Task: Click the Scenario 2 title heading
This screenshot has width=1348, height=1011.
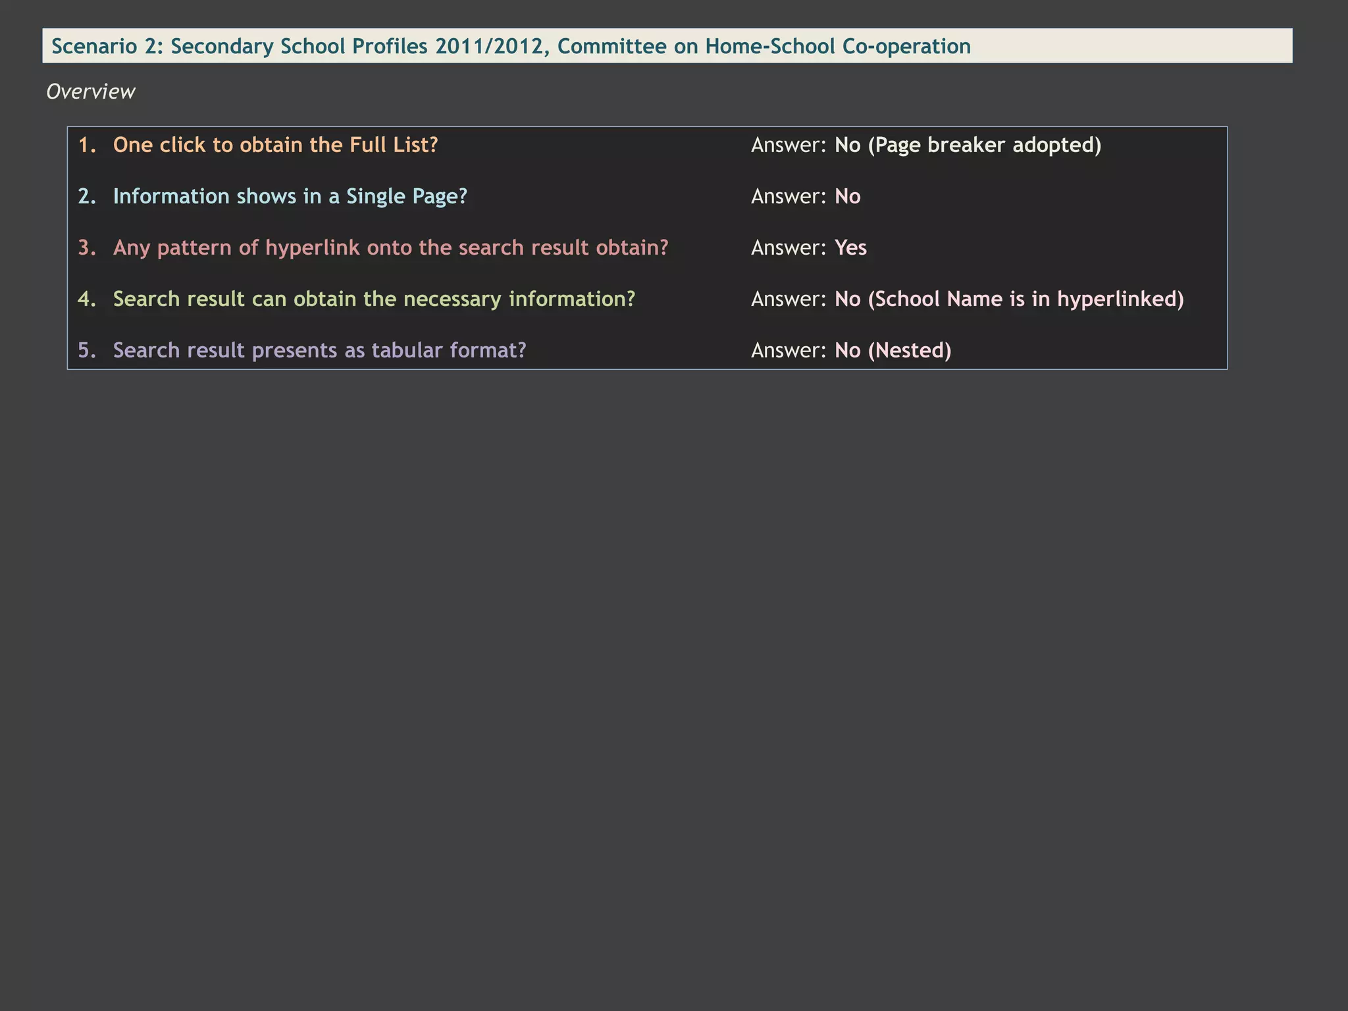Action: click(x=511, y=46)
